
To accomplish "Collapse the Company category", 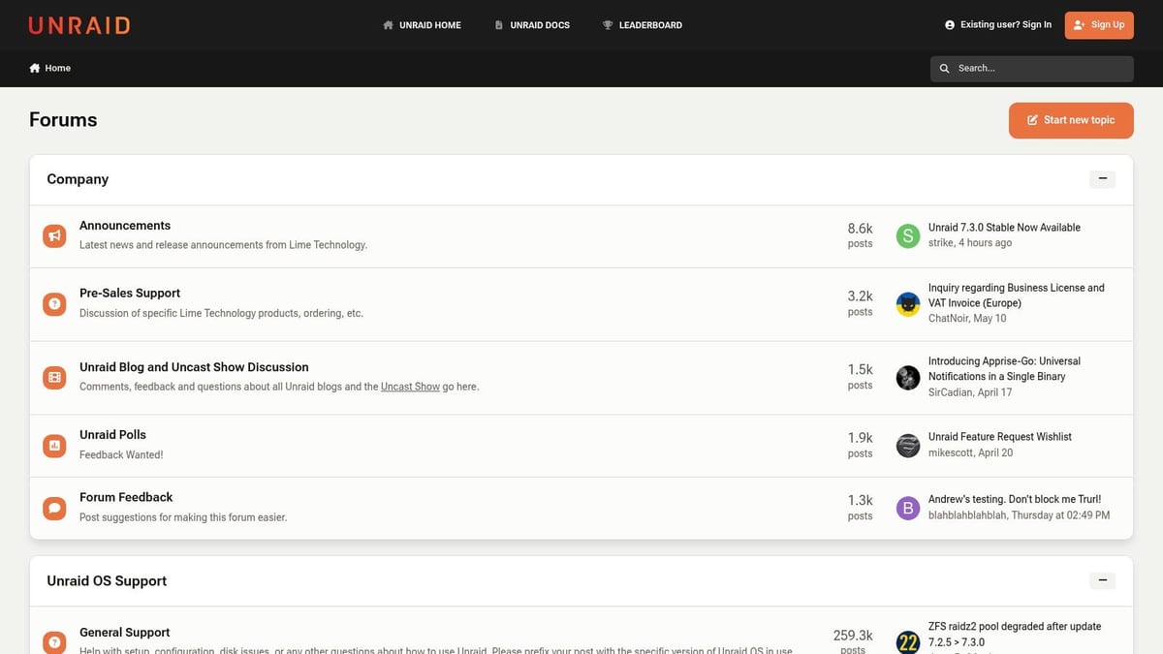I will (x=1102, y=179).
